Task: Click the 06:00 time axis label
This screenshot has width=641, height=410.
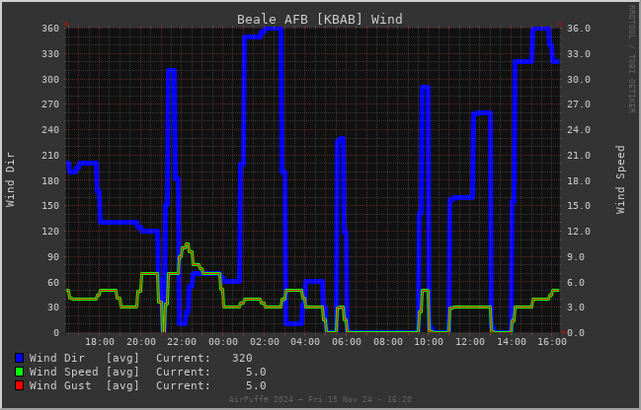Action: [347, 341]
